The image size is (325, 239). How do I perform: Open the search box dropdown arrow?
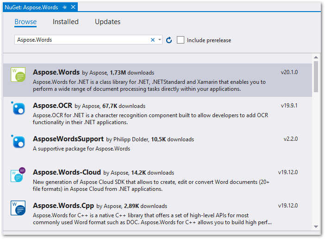coord(160,40)
